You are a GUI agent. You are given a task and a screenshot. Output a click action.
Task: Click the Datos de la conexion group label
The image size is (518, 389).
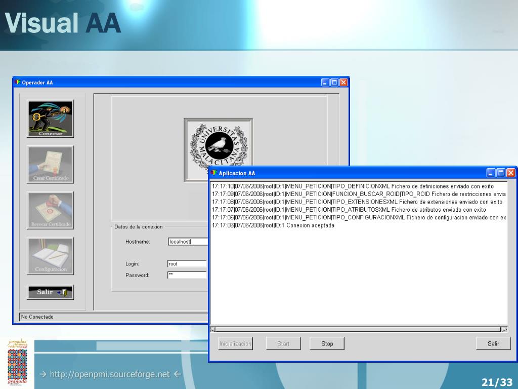click(139, 227)
